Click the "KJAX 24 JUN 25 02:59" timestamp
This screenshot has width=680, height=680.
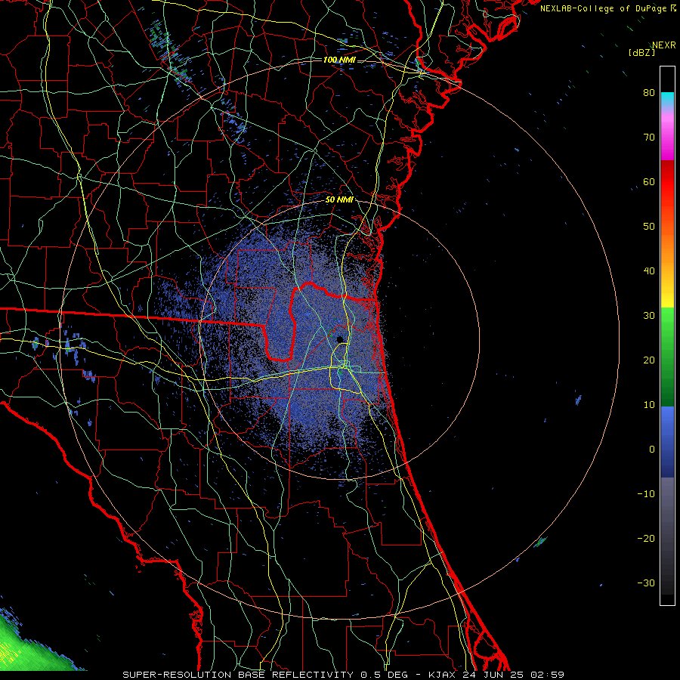(x=496, y=675)
